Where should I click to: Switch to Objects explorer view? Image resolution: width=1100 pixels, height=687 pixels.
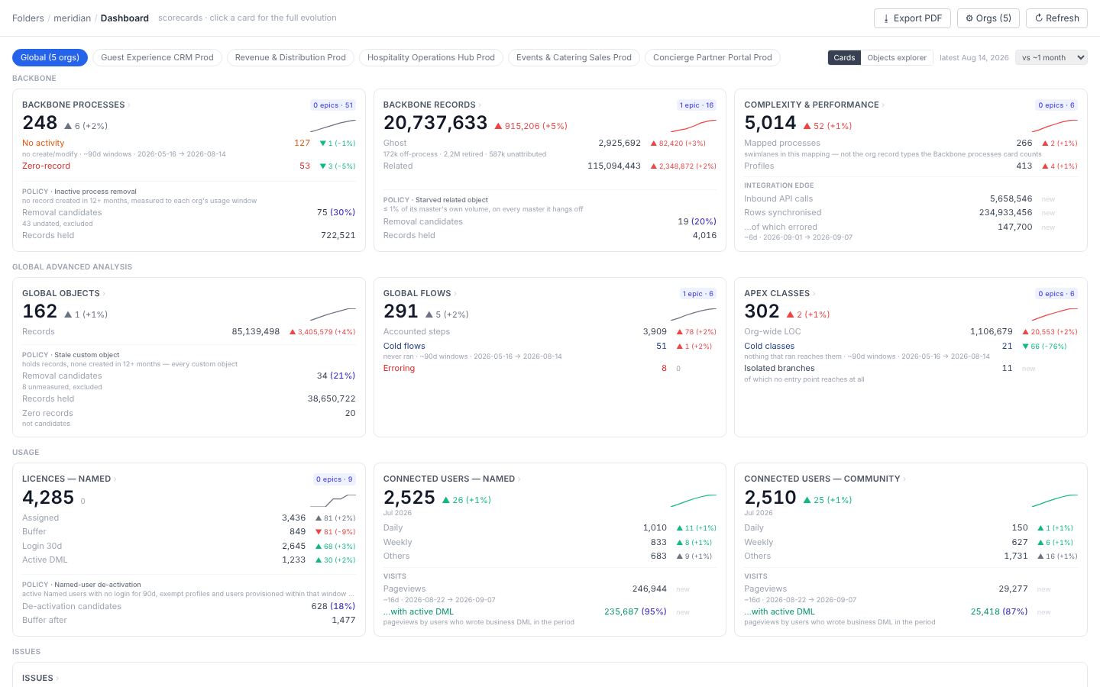point(897,57)
